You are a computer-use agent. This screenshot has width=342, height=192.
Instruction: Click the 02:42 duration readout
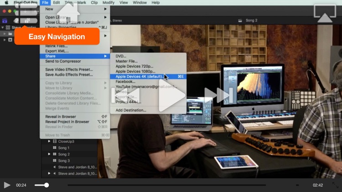[318, 185]
